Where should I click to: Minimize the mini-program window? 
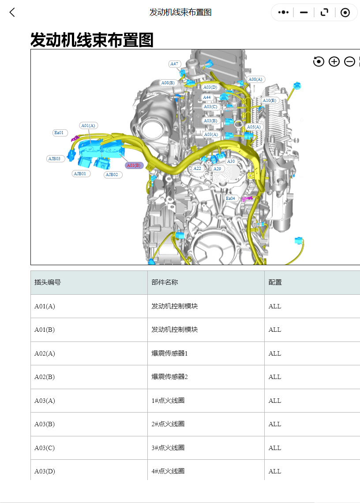[303, 12]
